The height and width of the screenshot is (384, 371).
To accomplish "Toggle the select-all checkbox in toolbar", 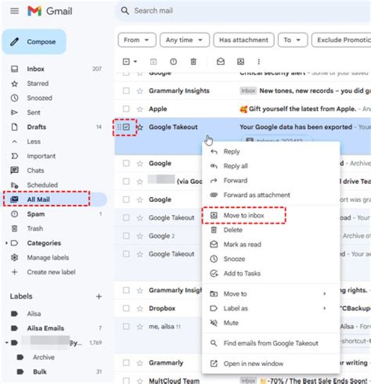I will (x=126, y=62).
